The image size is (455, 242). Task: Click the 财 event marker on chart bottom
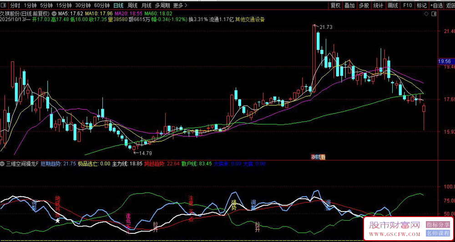click(318, 157)
